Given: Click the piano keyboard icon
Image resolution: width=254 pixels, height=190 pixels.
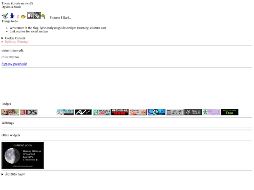Looking at the screenshot, I should coord(38,15).
